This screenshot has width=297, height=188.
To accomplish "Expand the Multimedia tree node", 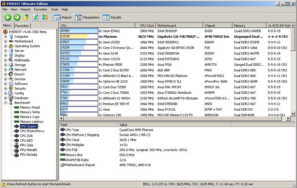I will [x=6, y=60].
